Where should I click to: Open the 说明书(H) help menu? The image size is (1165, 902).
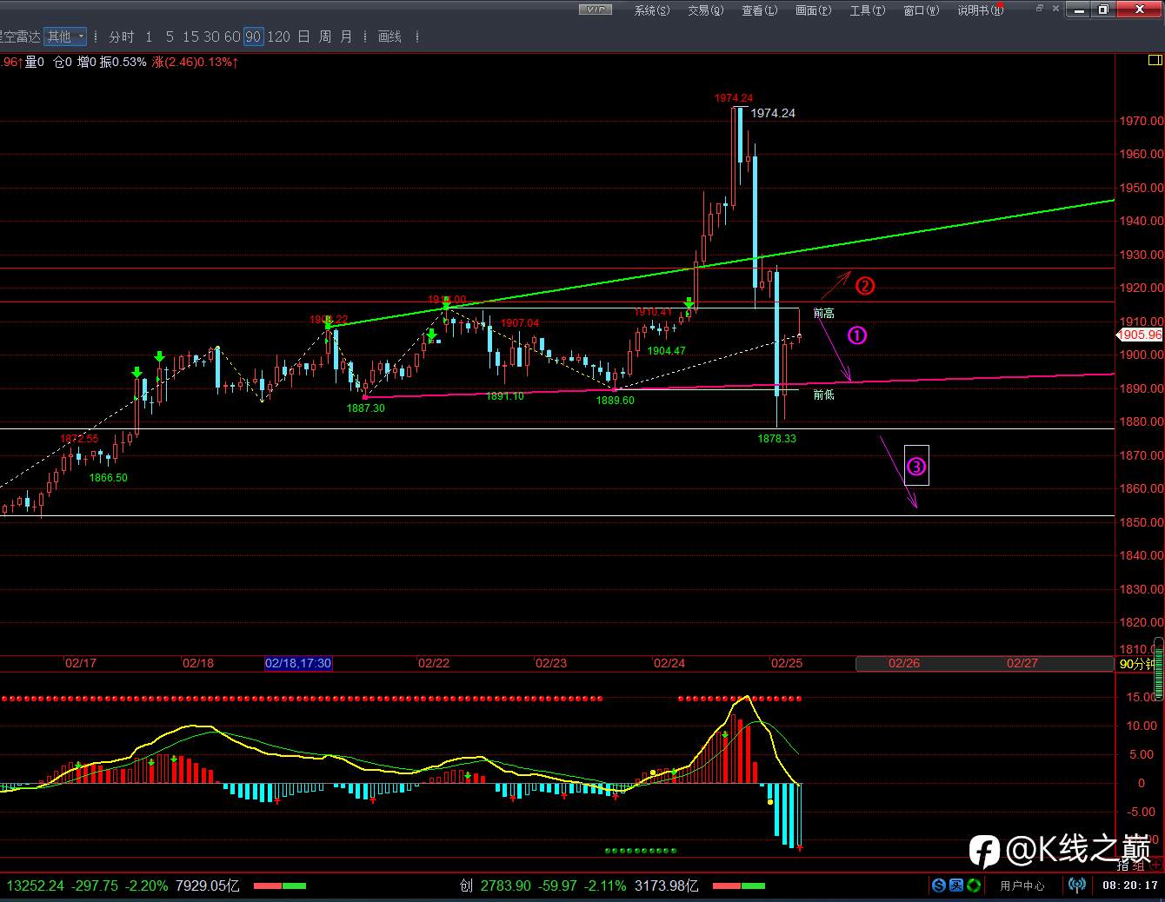click(981, 10)
